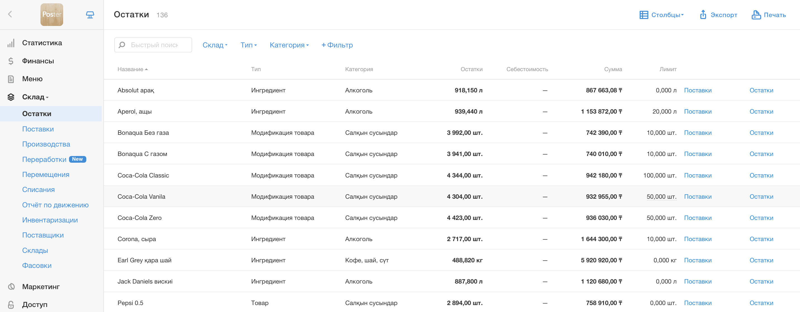Click the Экспорт share icon
This screenshot has width=800, height=312.
tap(703, 15)
